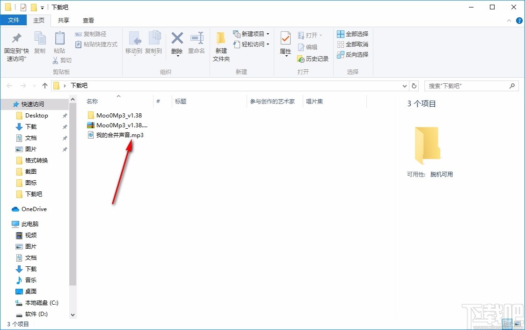Toggle 反向选择 (Invert selection)
Image resolution: width=525 pixels, height=330 pixels.
(353, 59)
